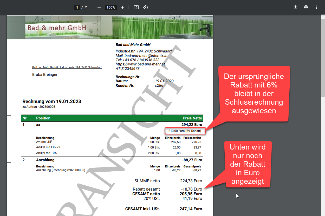
Task: Click the struck-through '313,00 Euro (6% Rabatt)' text
Action: click(x=185, y=131)
